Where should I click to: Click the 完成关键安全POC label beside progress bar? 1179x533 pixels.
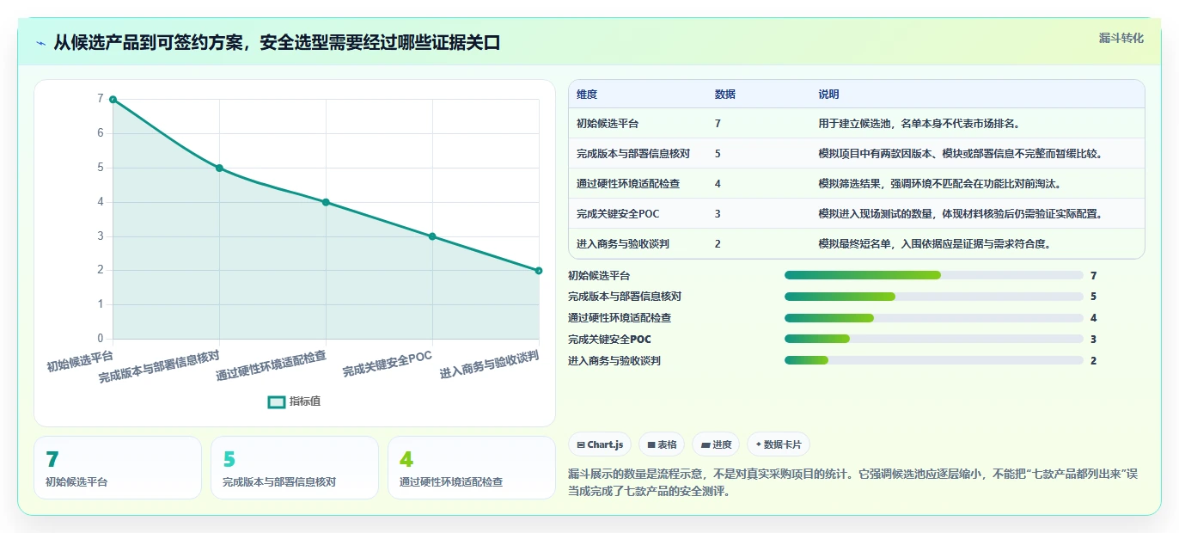[x=610, y=340]
